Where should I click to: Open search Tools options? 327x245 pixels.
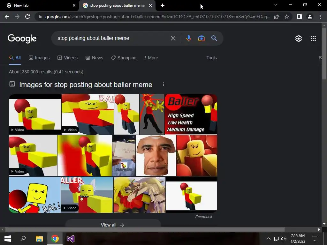coord(211,58)
